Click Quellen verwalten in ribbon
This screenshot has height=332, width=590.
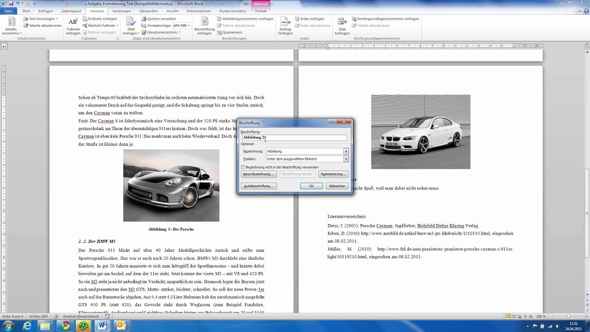(x=158, y=19)
